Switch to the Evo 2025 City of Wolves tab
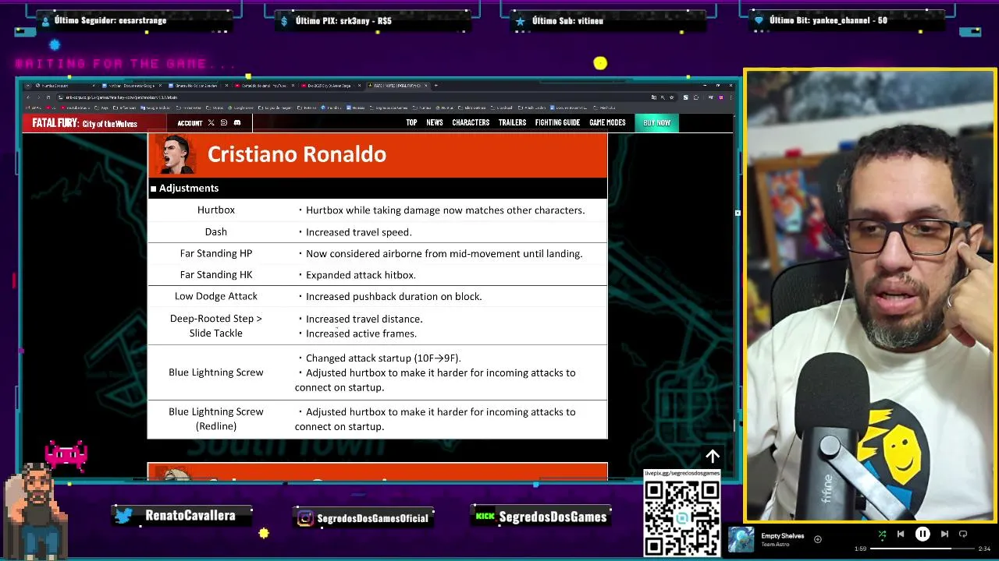 tap(331, 86)
